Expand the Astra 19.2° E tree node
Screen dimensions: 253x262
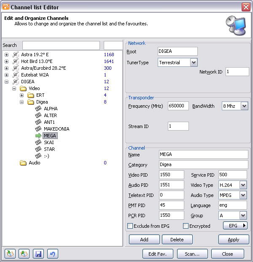click(x=6, y=55)
